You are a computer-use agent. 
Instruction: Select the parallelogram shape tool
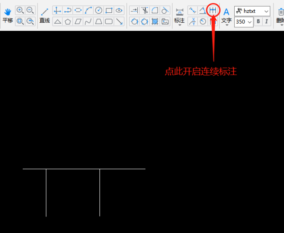78,22
